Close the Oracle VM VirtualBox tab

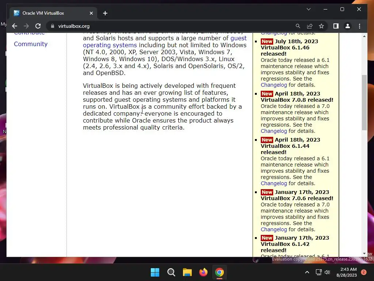91,13
